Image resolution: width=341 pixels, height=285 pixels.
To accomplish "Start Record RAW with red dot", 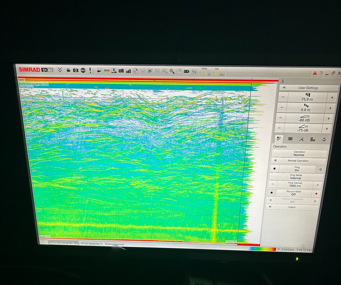I will click(x=316, y=193).
